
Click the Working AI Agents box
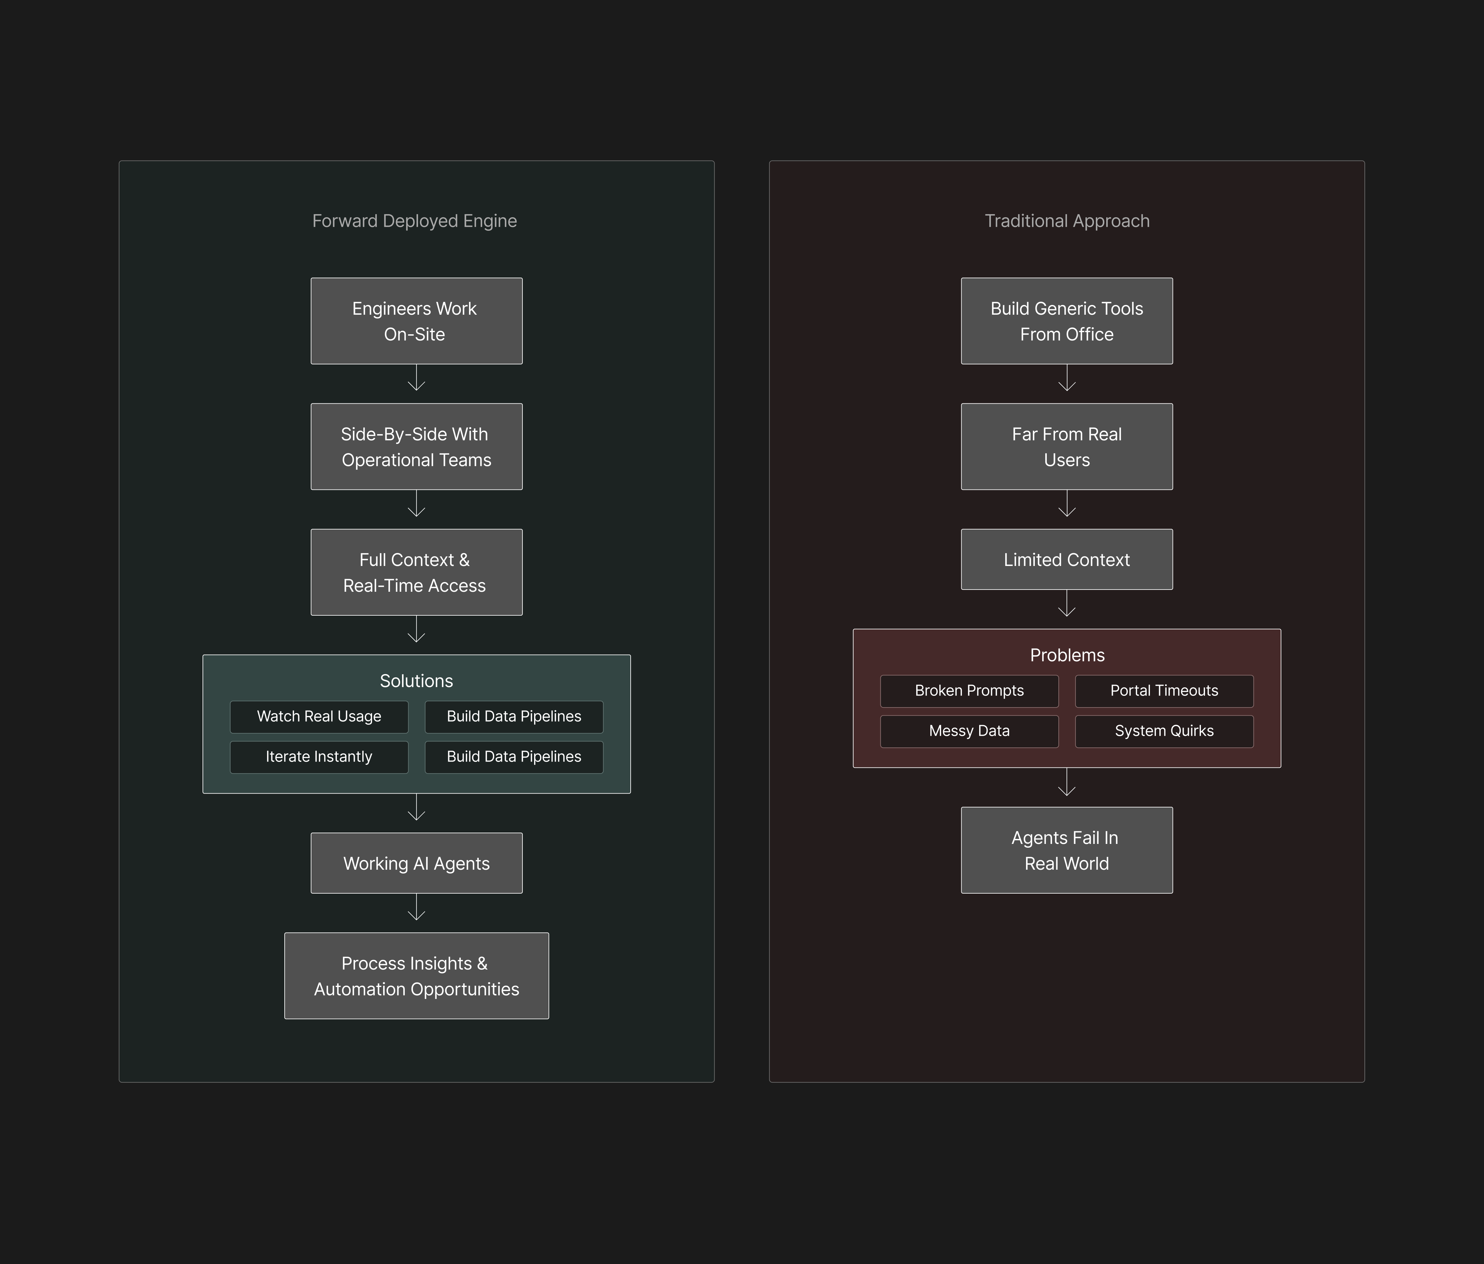pyautogui.click(x=416, y=863)
